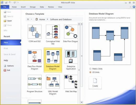Click the outer scrollbar thumb grip
This screenshot has height=105, width=136.
(x=82, y=56)
